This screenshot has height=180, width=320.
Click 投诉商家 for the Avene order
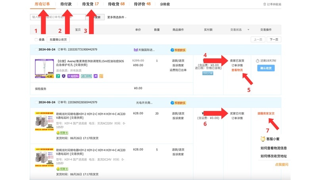point(178,65)
